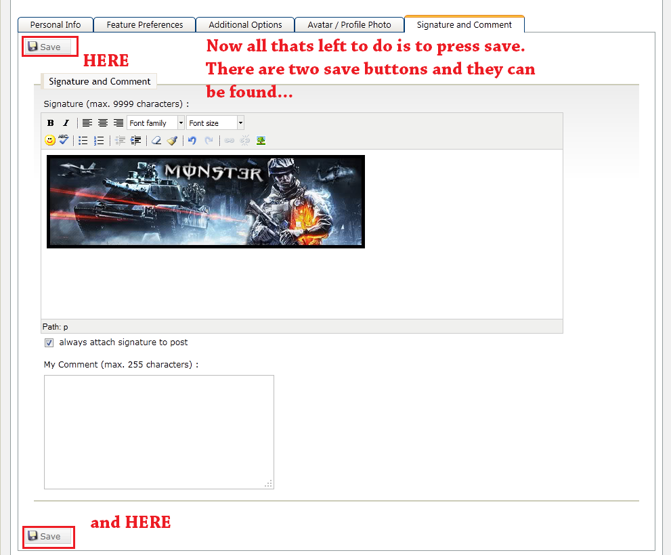
Task: Toggle bold formatting in signature editor
Action: [51, 123]
